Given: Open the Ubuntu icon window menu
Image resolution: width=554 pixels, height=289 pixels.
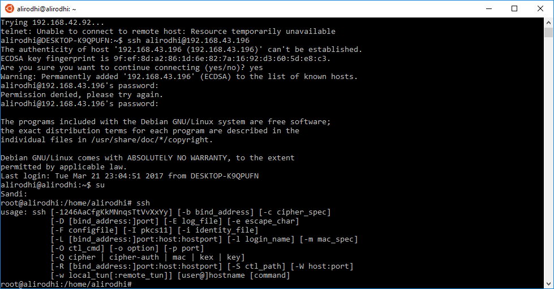Looking at the screenshot, I should (x=10, y=8).
